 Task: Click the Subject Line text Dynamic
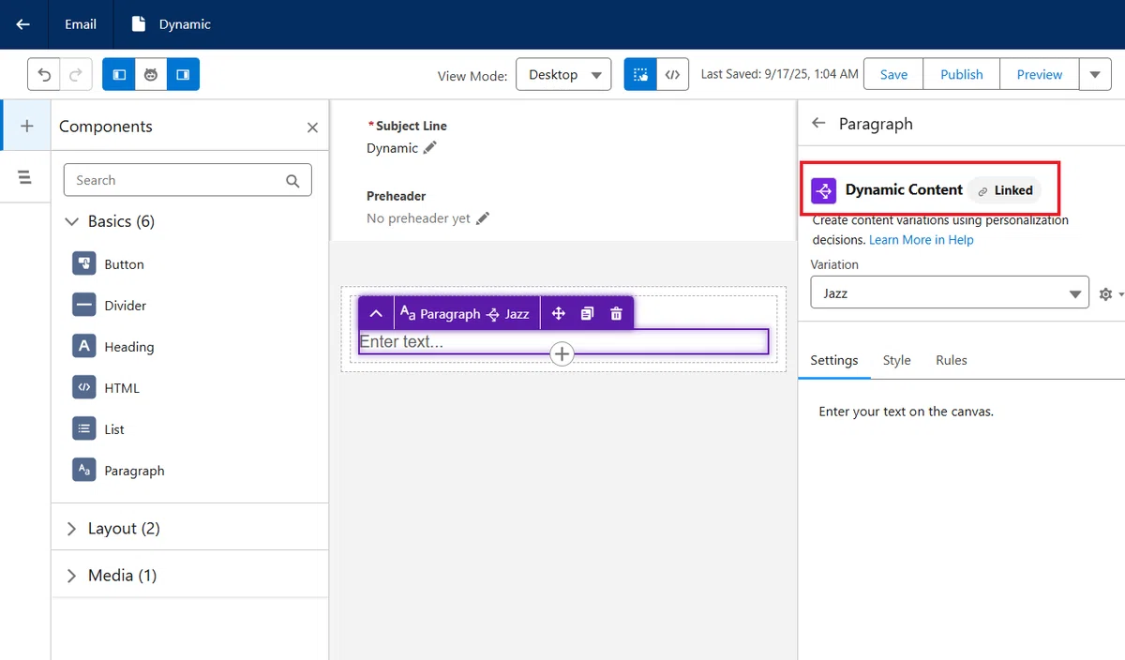point(392,148)
